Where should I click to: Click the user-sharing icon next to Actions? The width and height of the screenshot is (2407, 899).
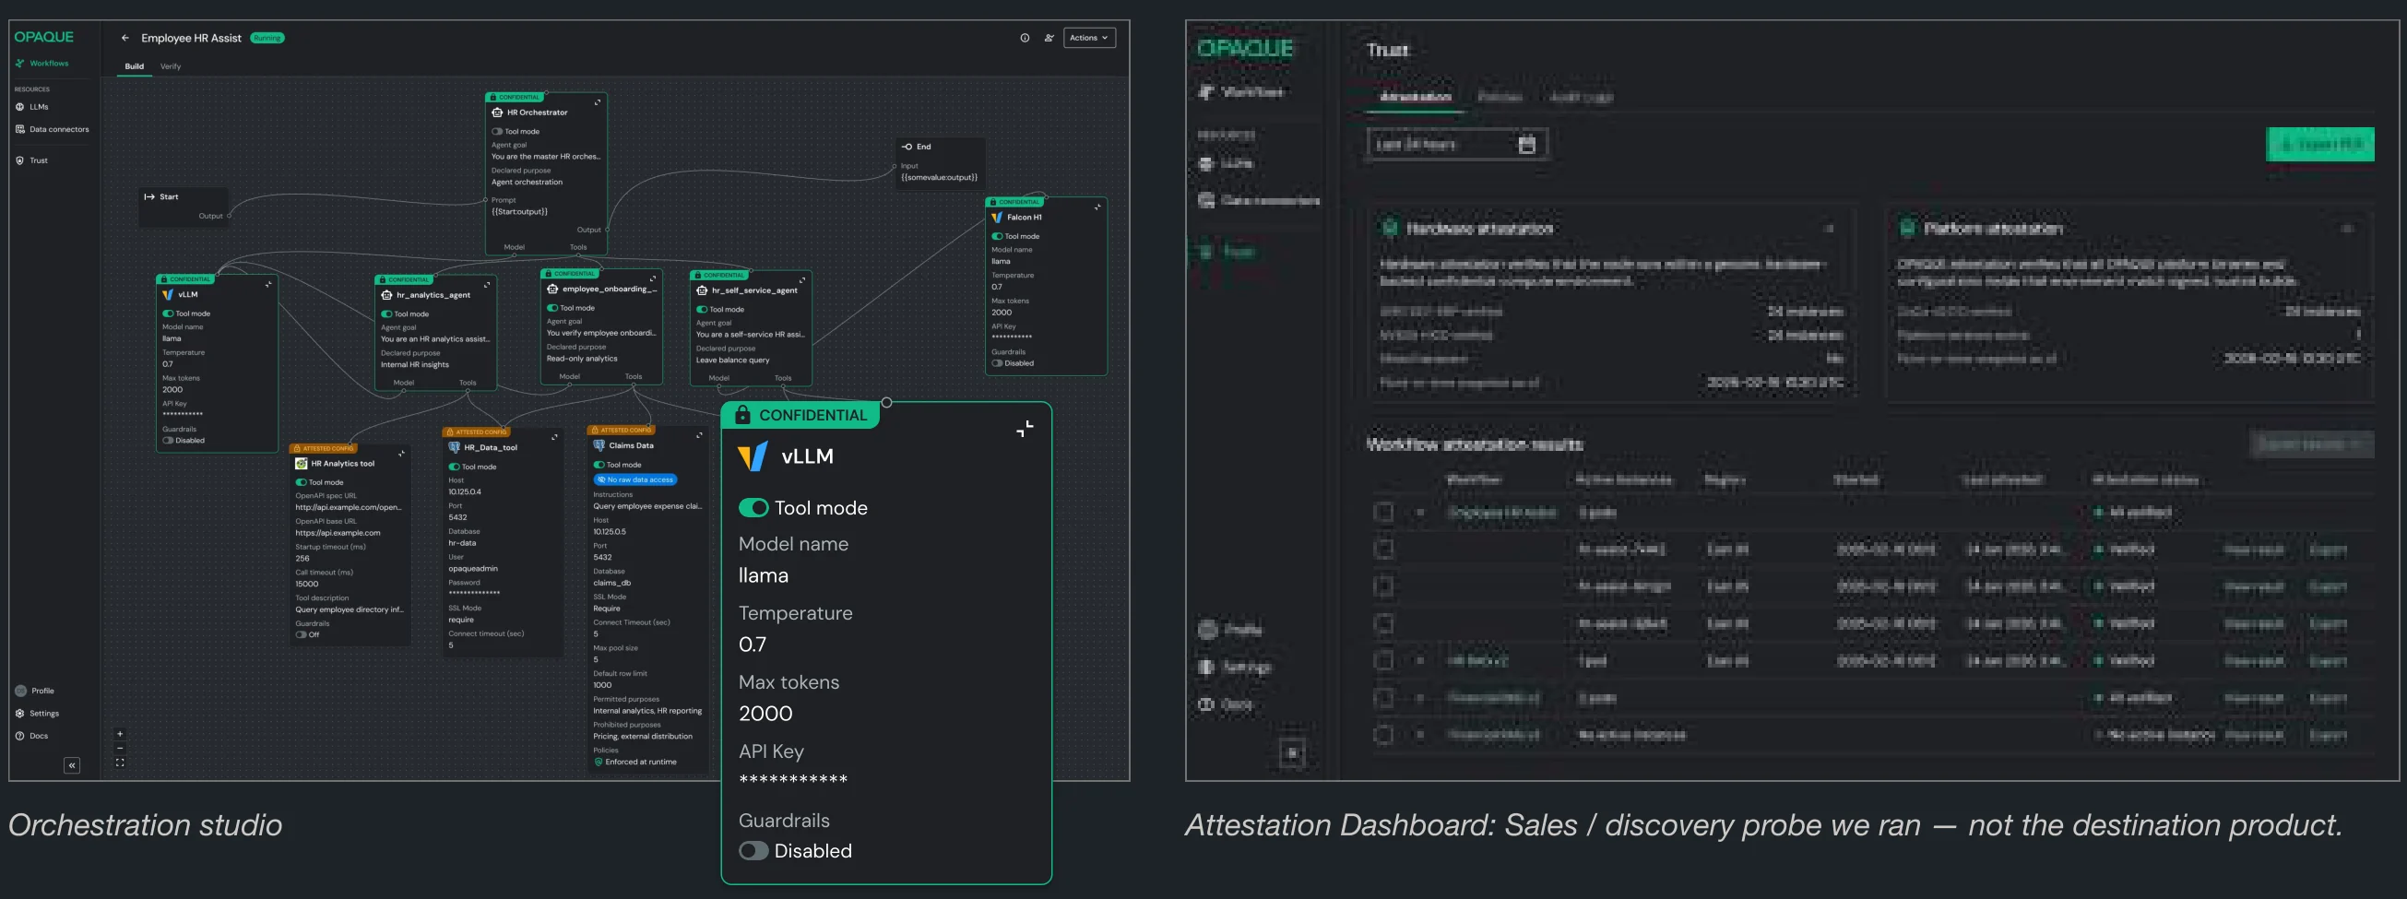pyautogui.click(x=1049, y=39)
